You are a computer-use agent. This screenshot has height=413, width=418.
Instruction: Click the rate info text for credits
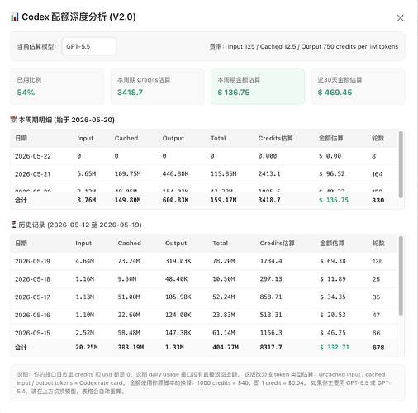(x=304, y=46)
